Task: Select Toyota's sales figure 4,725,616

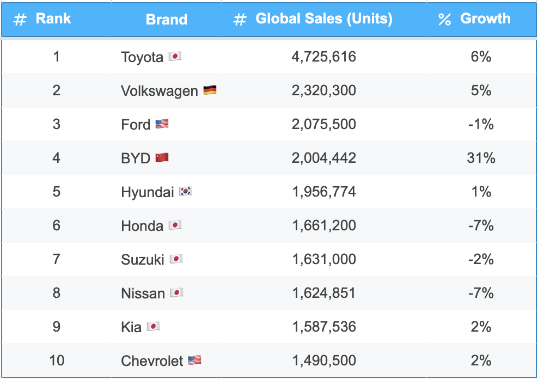Action: 324,57
